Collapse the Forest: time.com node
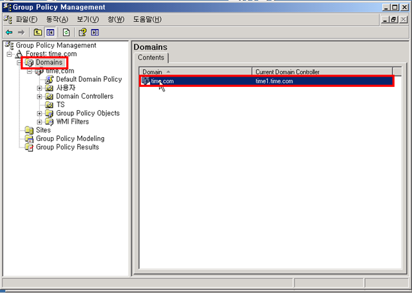 coord(10,54)
